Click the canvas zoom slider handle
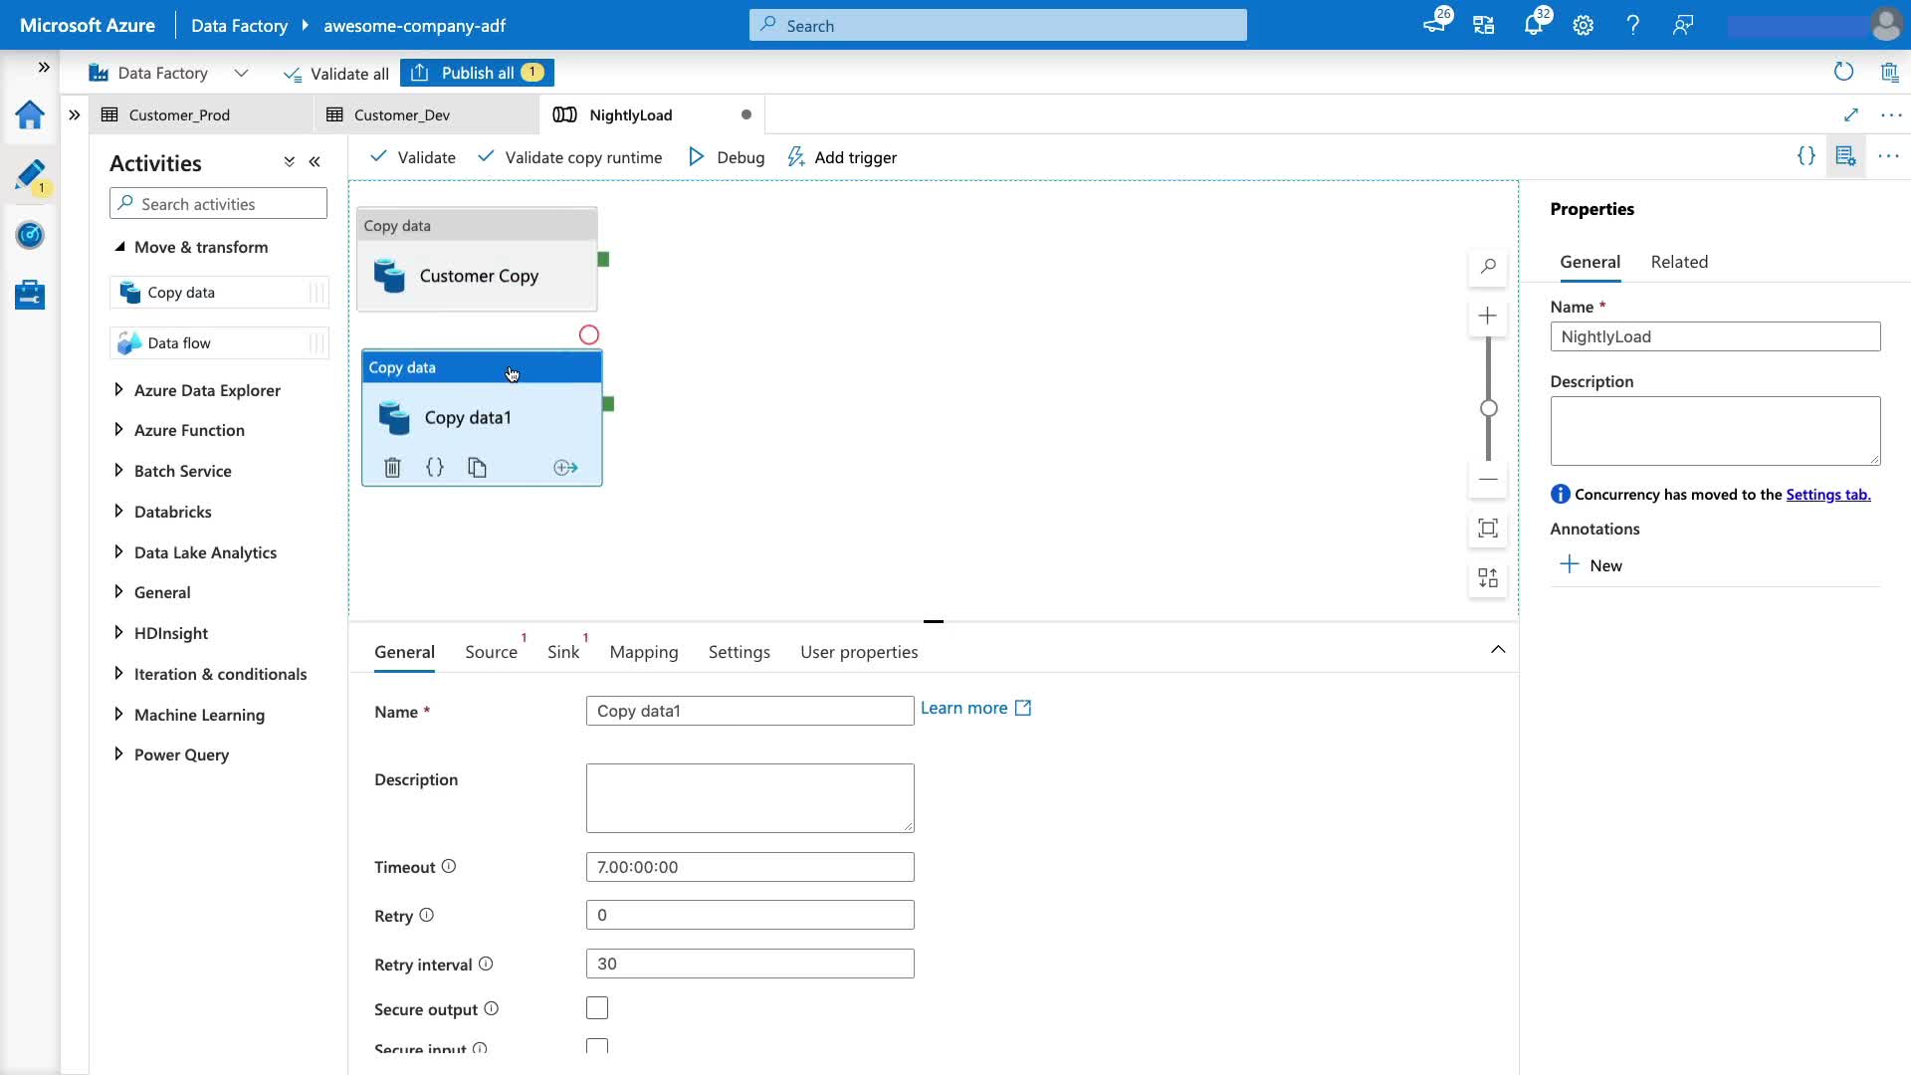 (1488, 408)
